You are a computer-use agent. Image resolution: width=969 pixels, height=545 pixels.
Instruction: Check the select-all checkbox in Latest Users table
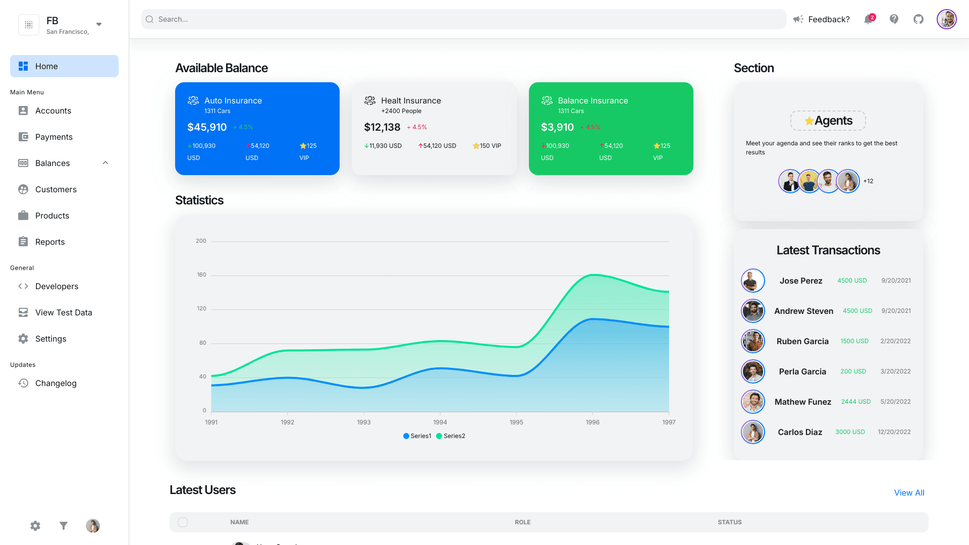(183, 522)
